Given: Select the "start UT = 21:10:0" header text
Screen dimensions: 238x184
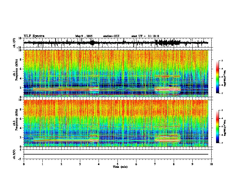Looking at the screenshot, I should tap(145, 36).
